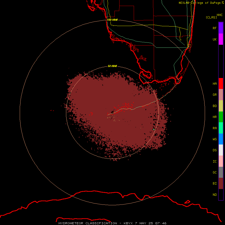The width and height of the screenshot is (225, 225).
Task: Click the purple RF legend color swatch
Action: (221, 28)
